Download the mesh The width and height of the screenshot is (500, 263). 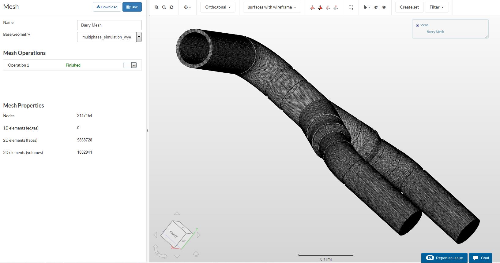coord(107,7)
